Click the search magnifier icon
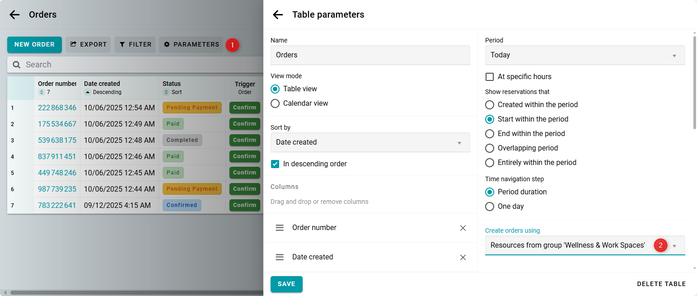 pos(17,65)
